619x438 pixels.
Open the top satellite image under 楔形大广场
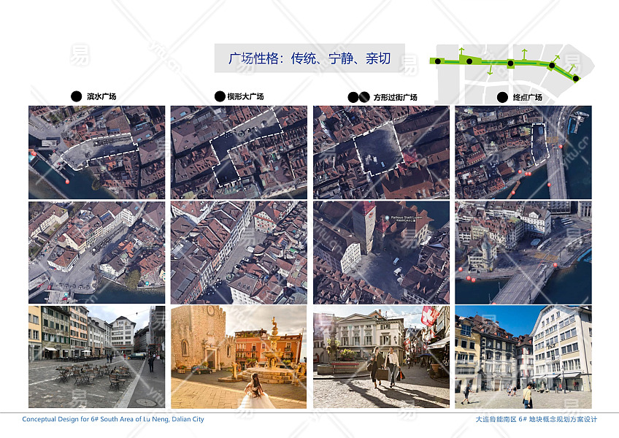239,153
